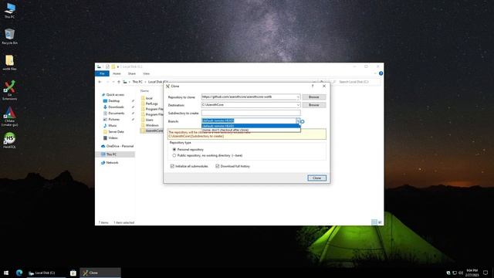The width and height of the screenshot is (494, 278).
Task: Switch to details view button
Action: pos(374,222)
